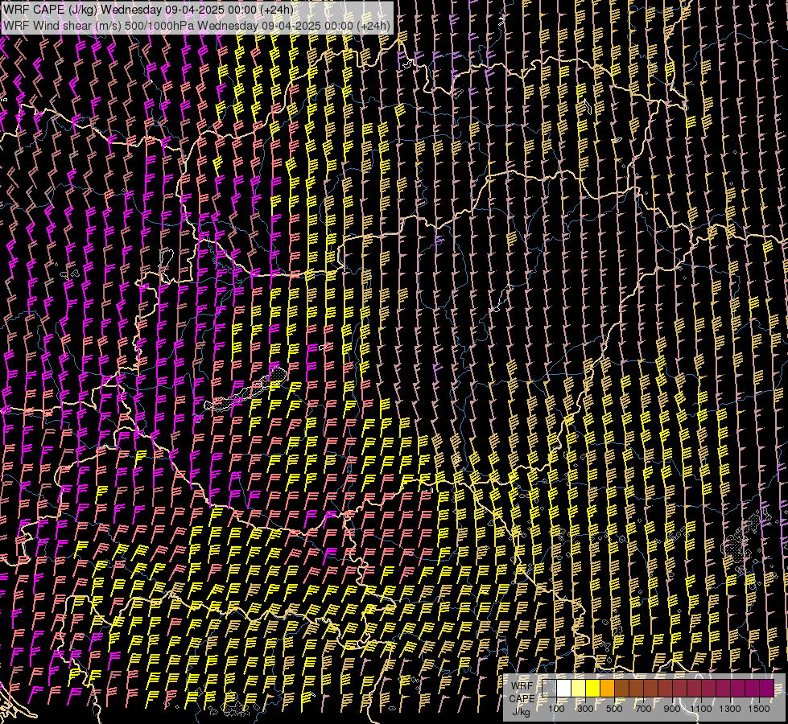Click the legend value 100
This screenshot has width=788, height=724.
click(x=556, y=709)
